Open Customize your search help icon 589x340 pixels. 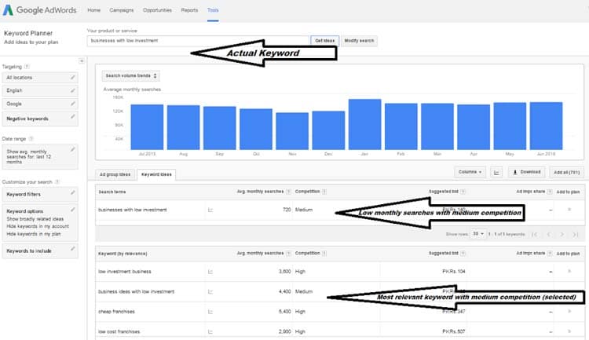click(57, 182)
